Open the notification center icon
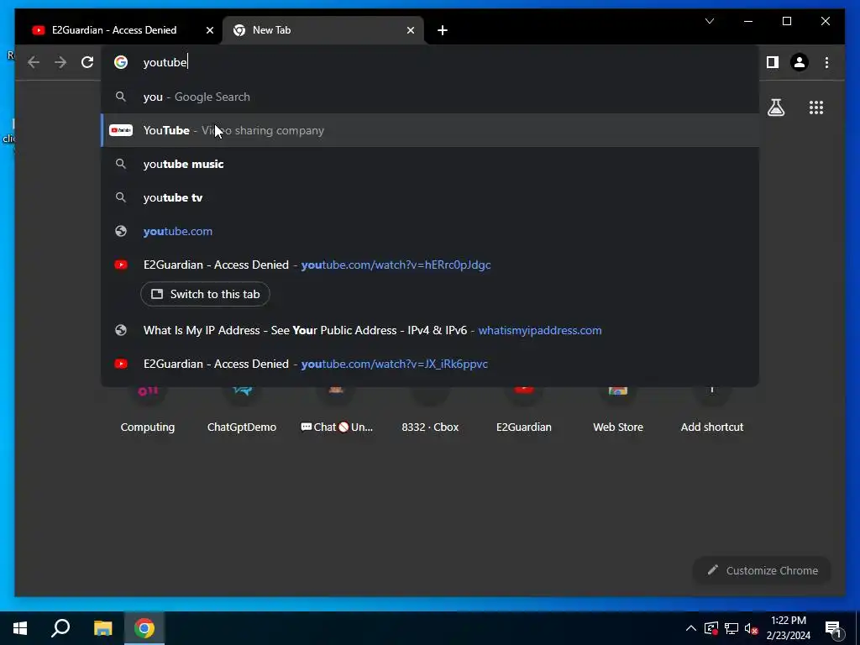 pyautogui.click(x=832, y=629)
